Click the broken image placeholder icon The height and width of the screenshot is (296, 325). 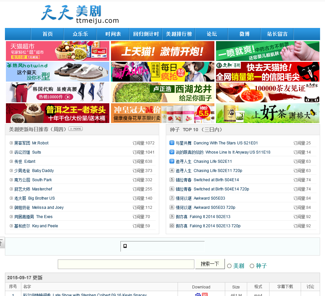[x=125, y=246]
